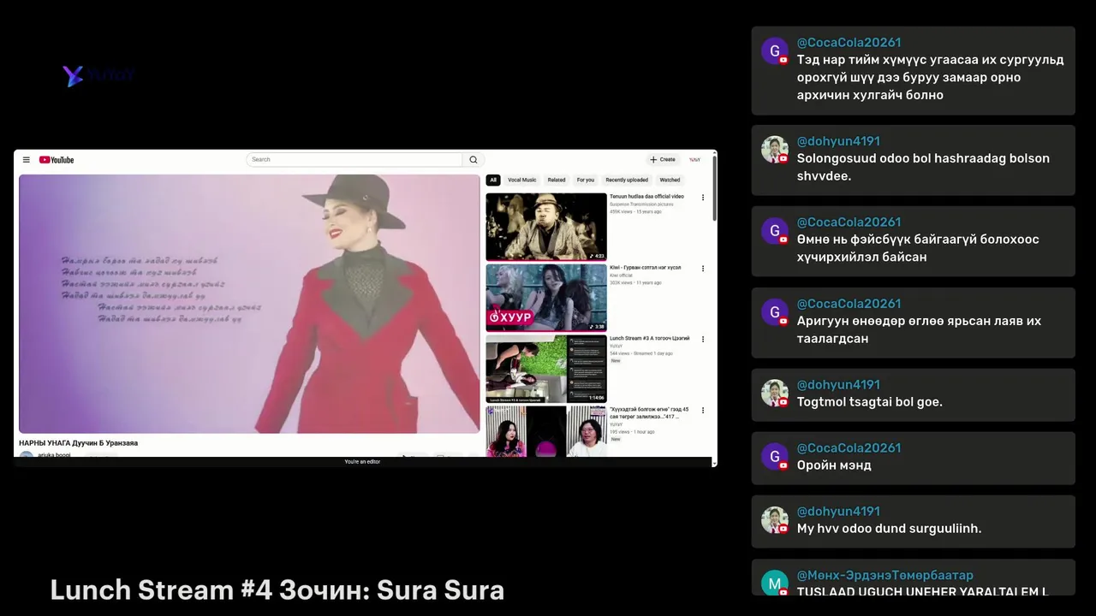1096x616 pixels.
Task: Click avatar beside 'My hvv odoo dund' comment
Action: point(775,520)
